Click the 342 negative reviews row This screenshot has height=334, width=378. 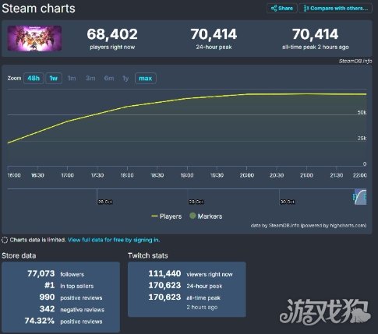(72, 309)
